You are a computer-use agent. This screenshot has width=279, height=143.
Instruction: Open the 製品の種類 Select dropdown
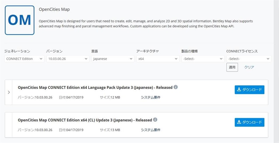[x=203, y=59]
